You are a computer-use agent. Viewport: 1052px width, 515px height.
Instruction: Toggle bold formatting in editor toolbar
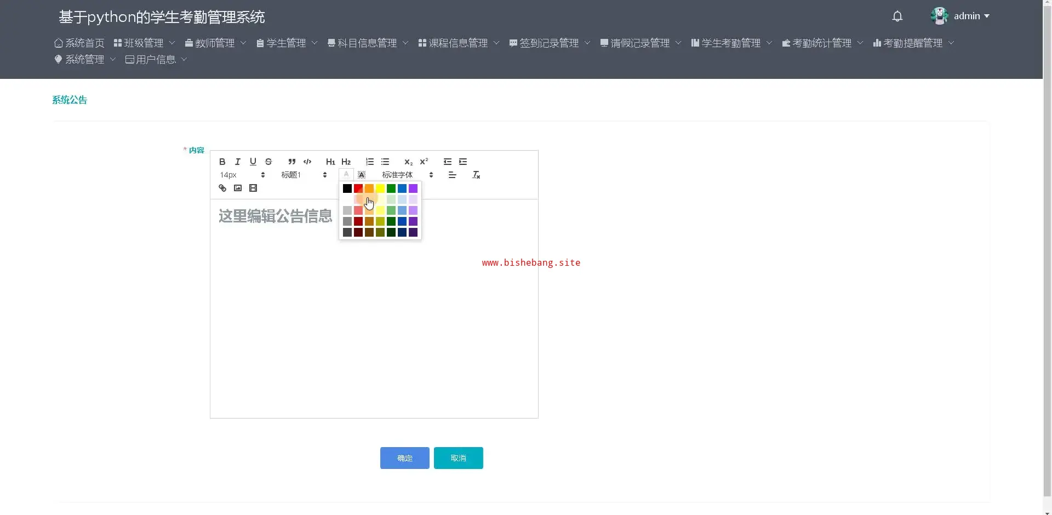(222, 162)
